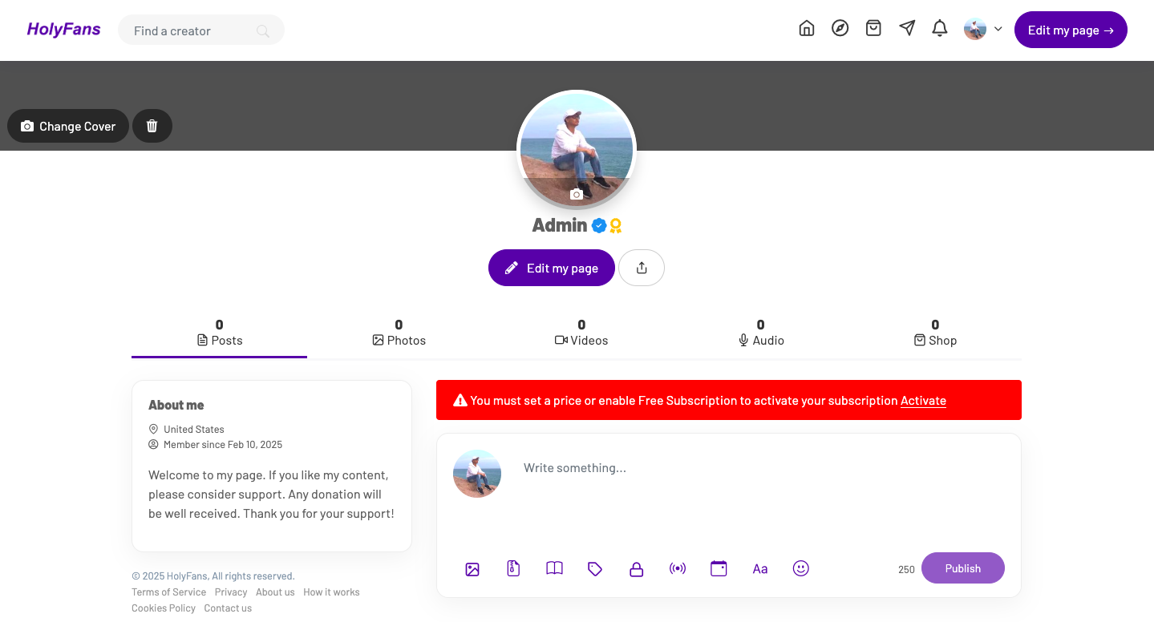The width and height of the screenshot is (1154, 622).
Task: Delete cover with trash icon button
Action: coord(152,126)
